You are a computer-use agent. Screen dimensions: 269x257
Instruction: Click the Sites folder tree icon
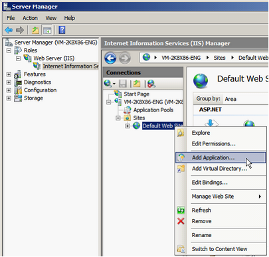click(x=128, y=118)
